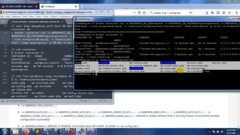Select Sublime docker compose text tab

coord(36,22)
